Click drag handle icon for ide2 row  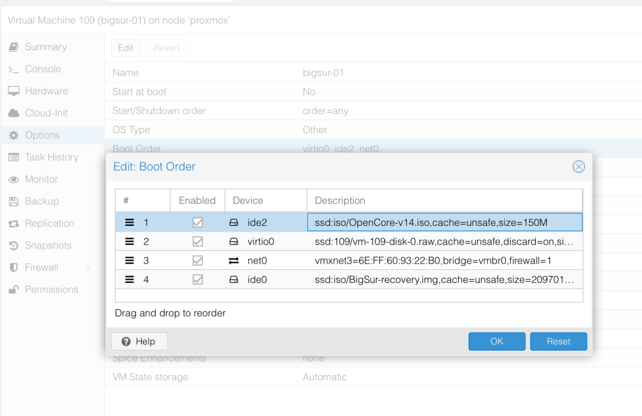click(130, 223)
